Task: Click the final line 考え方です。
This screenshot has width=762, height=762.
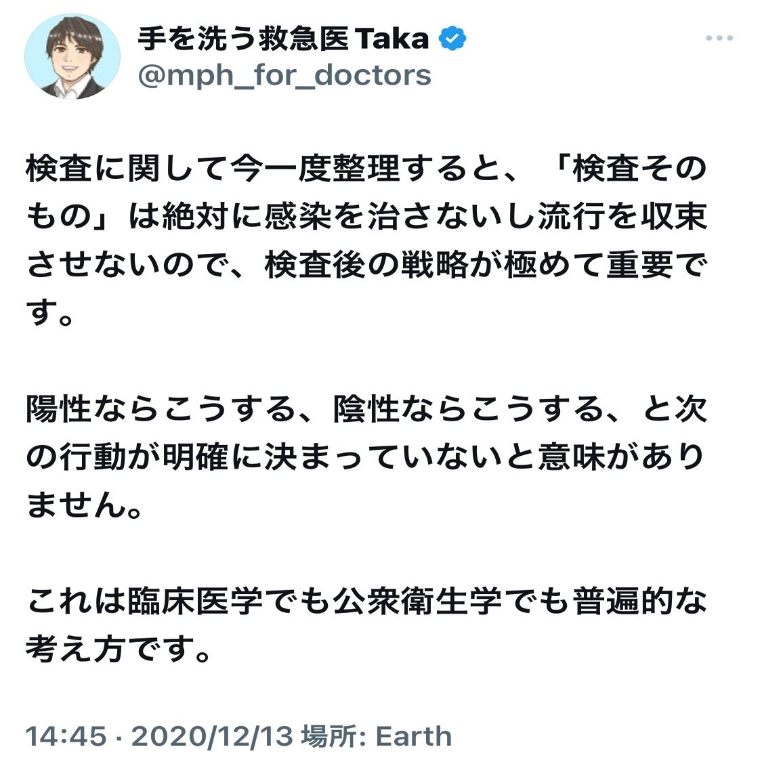Action: point(118,650)
